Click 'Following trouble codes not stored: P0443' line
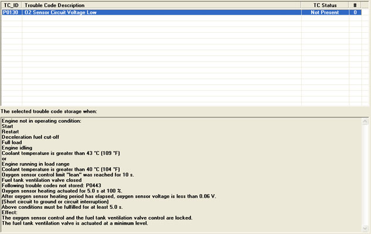Viewport: 371px width, 234px height. tap(52, 185)
